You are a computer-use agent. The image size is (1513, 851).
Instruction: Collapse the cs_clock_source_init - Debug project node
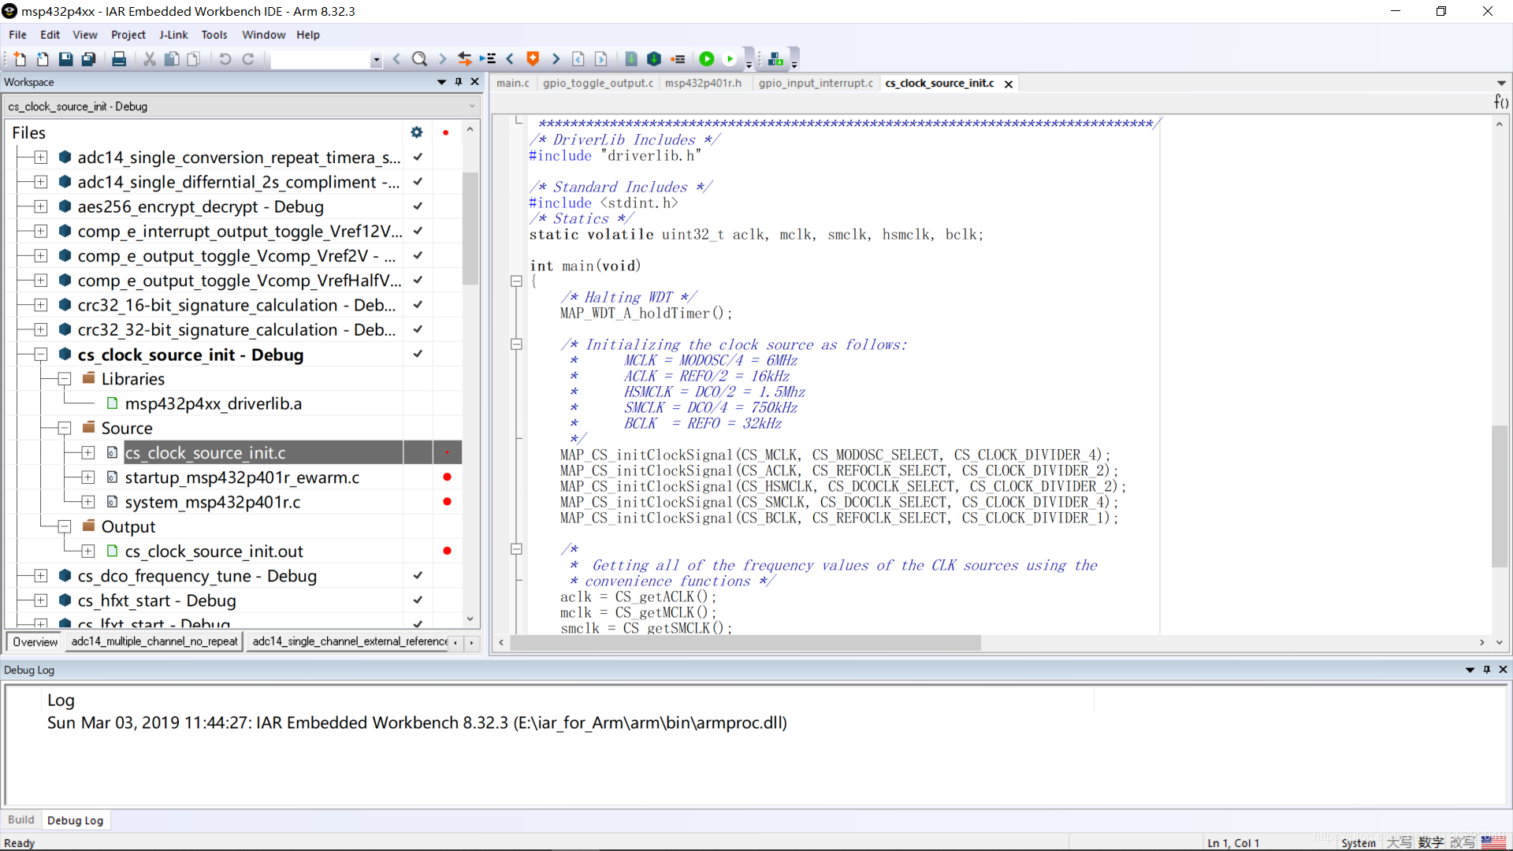(41, 355)
